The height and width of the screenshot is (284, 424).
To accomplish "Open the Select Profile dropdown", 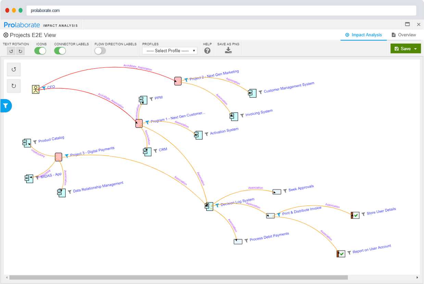I will pos(170,50).
